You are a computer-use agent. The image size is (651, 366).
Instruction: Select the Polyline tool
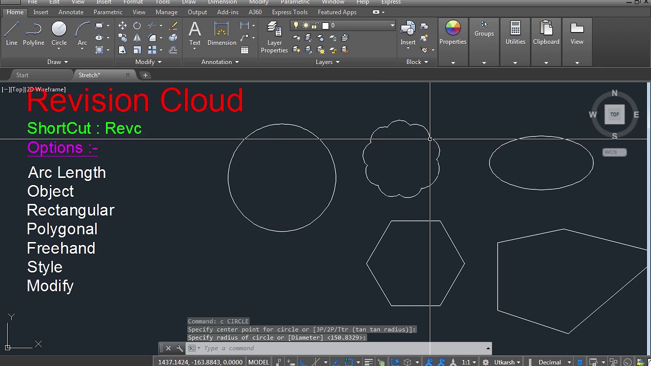[34, 34]
